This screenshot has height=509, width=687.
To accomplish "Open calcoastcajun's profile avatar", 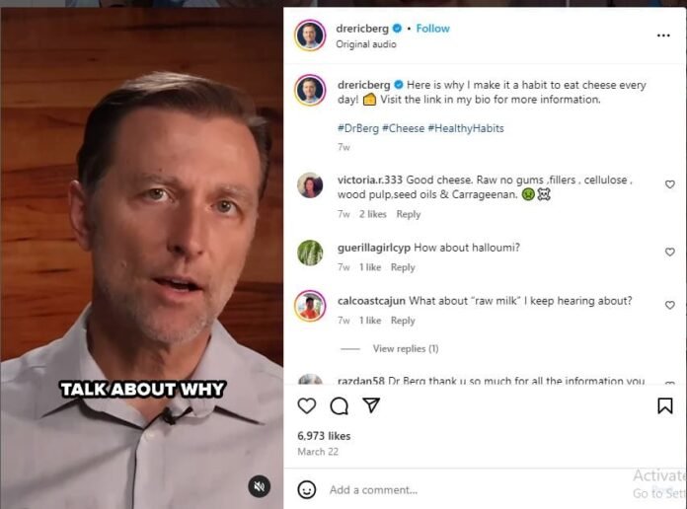I will [310, 306].
